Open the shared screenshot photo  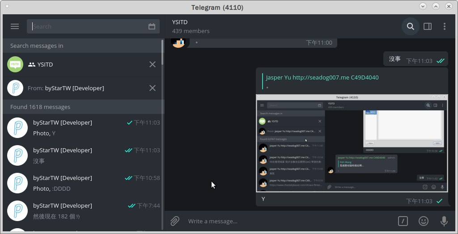(352, 143)
